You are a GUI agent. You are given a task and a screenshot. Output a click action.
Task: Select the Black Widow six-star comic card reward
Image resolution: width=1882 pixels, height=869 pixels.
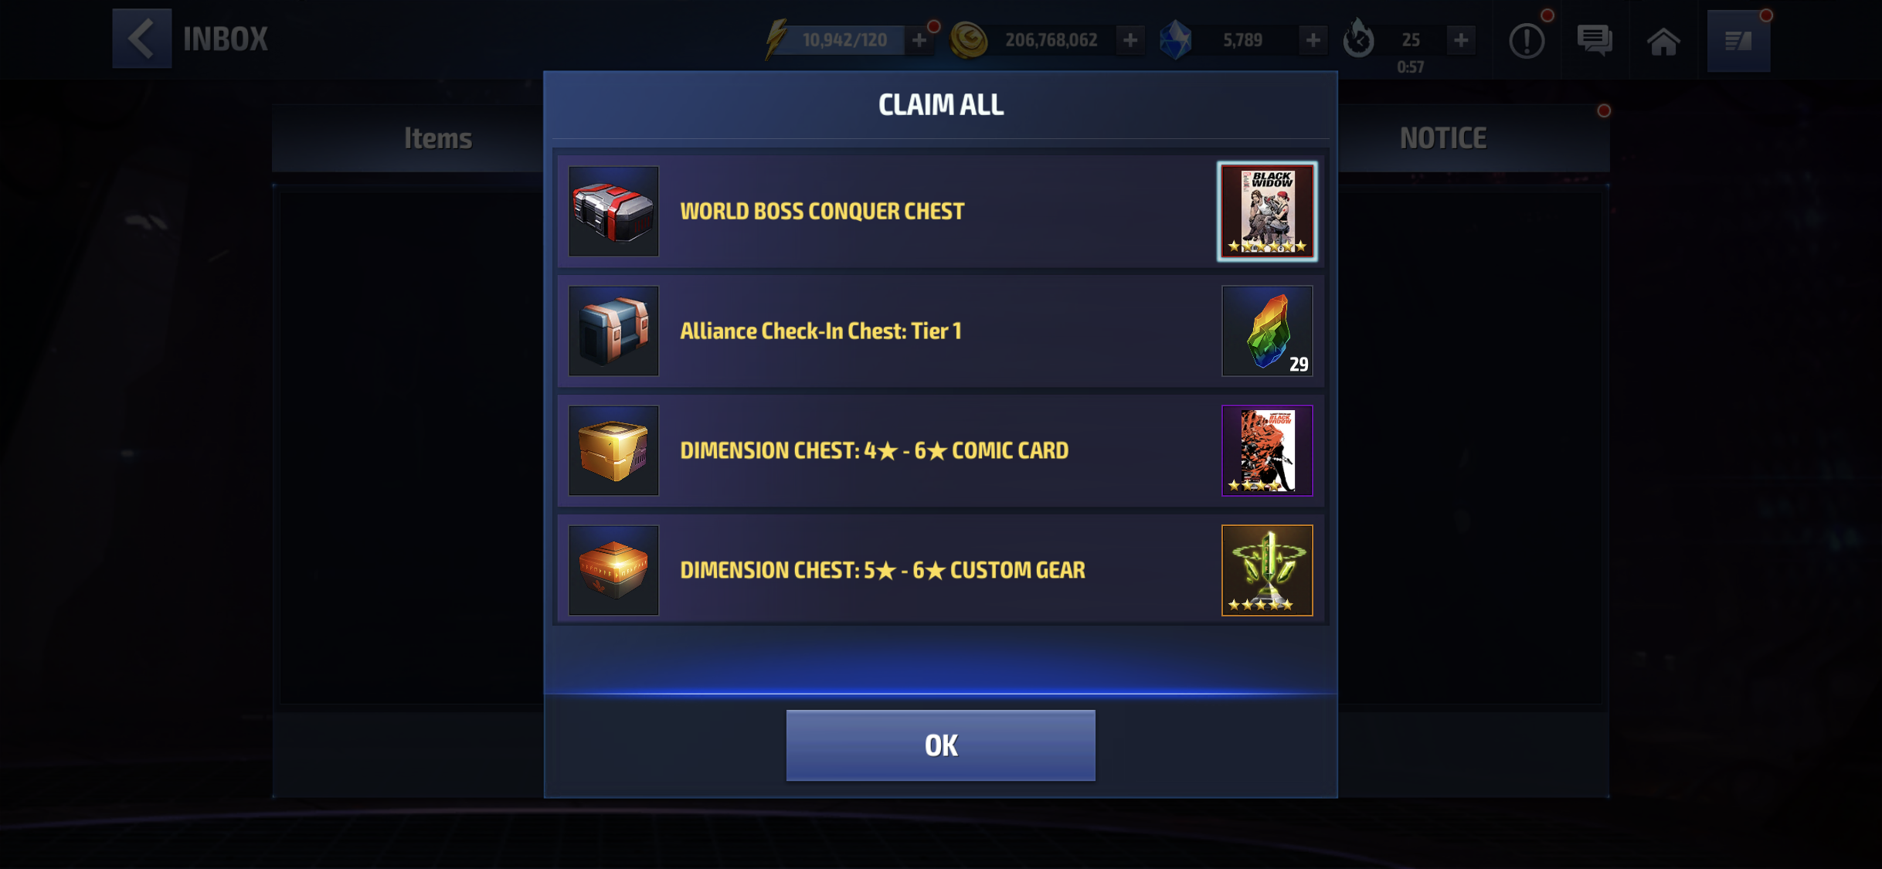[1267, 211]
